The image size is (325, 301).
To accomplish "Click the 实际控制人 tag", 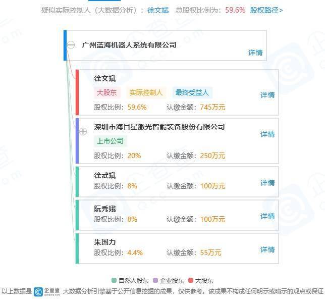I will pyautogui.click(x=145, y=93).
